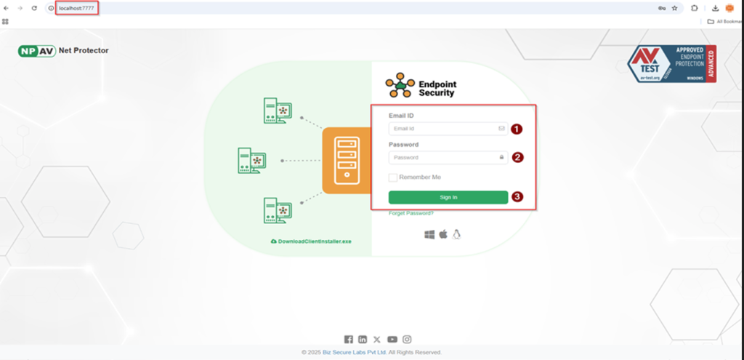Reload the page with the refresh button

pyautogui.click(x=34, y=8)
